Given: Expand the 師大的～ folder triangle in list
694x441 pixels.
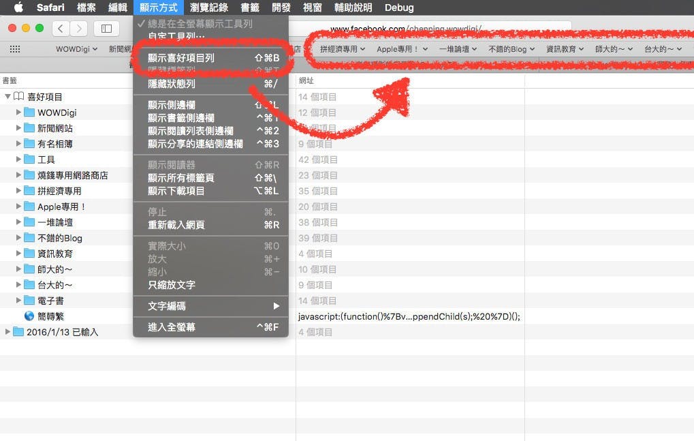Looking at the screenshot, I should tap(18, 269).
